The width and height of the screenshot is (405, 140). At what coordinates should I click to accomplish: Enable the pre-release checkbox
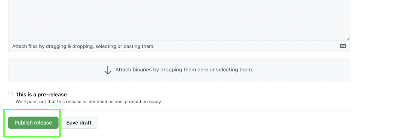[x=10, y=94]
